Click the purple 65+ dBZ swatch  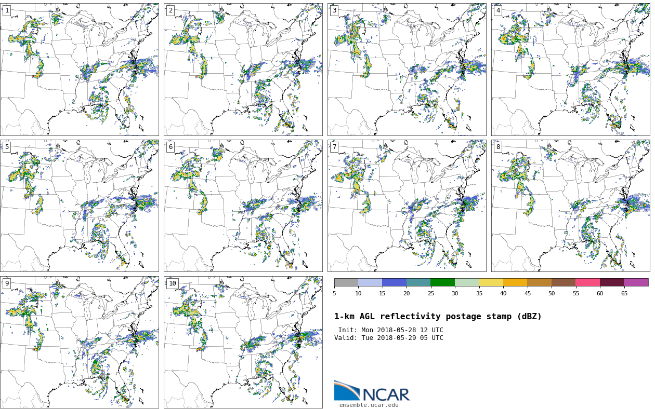[x=636, y=282]
